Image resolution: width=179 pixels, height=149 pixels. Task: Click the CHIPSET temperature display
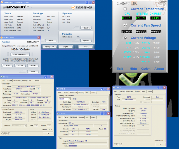point(156,18)
